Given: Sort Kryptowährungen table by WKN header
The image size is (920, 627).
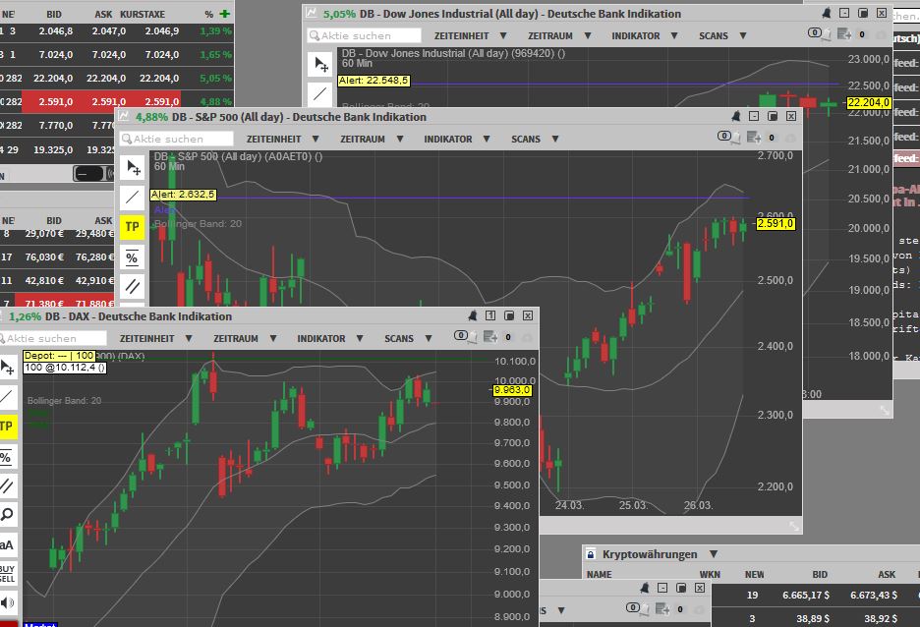Looking at the screenshot, I should pyautogui.click(x=710, y=574).
